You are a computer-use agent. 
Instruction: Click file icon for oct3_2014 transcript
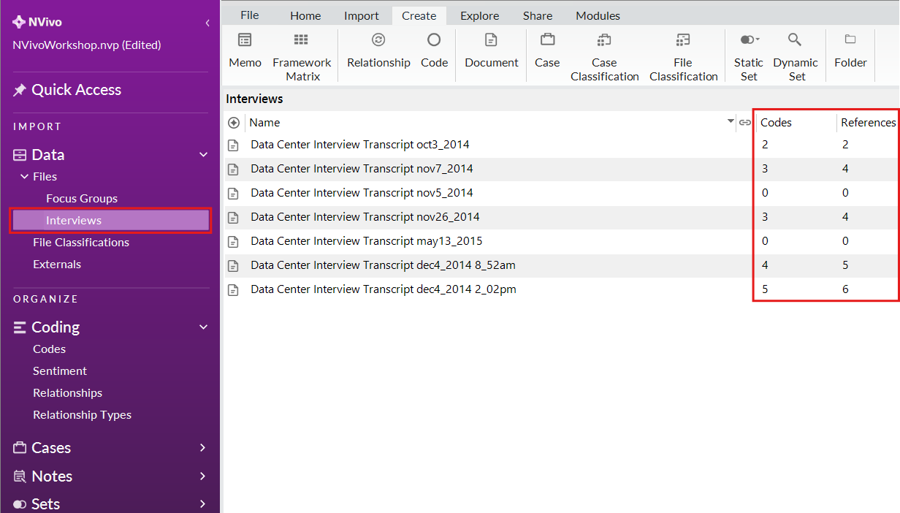tap(234, 145)
